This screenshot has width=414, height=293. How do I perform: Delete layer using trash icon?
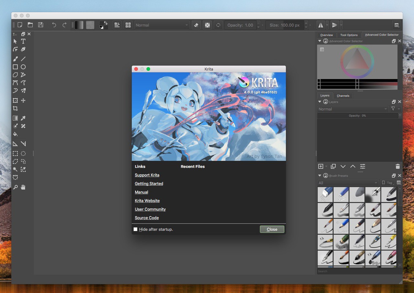(x=398, y=167)
